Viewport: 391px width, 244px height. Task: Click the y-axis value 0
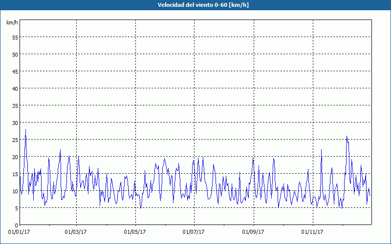(17, 225)
